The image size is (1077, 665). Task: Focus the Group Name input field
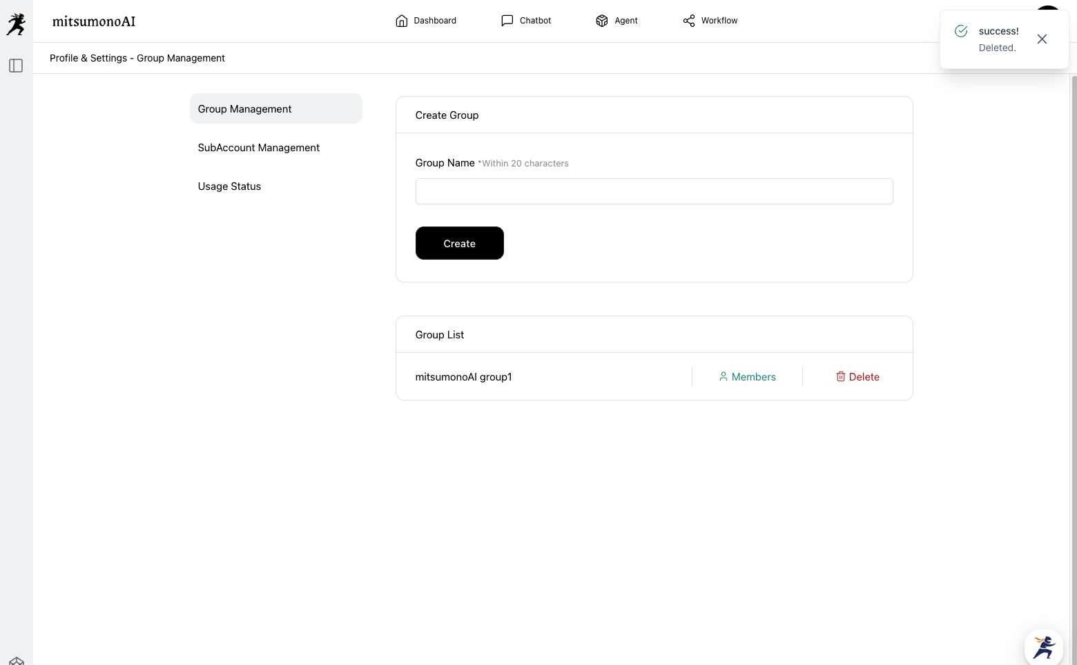(654, 191)
